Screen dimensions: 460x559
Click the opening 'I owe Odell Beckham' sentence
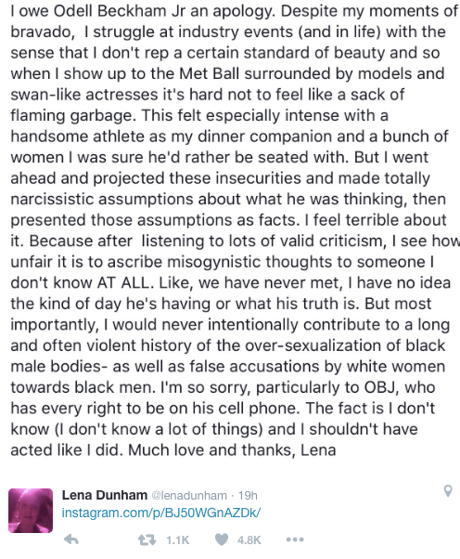pyautogui.click(x=143, y=12)
